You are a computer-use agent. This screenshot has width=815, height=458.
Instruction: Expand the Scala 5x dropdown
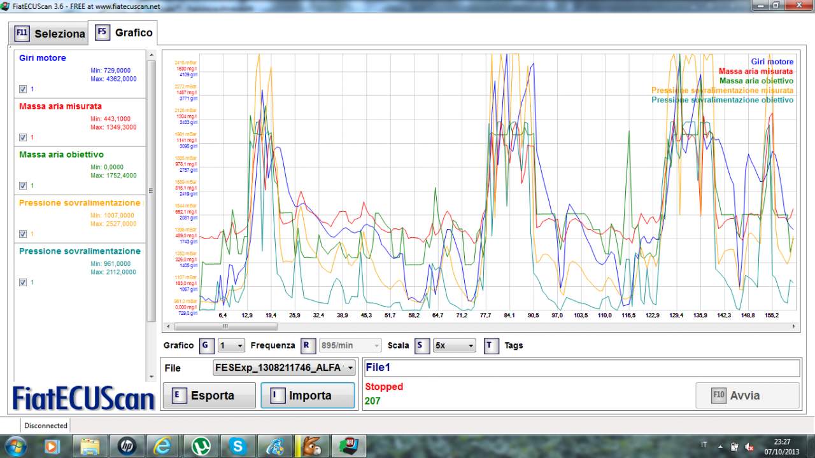tap(454, 345)
